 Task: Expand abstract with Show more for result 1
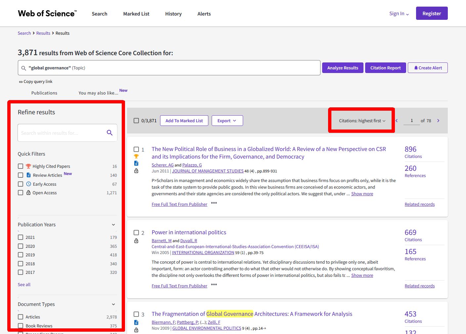pyautogui.click(x=362, y=194)
